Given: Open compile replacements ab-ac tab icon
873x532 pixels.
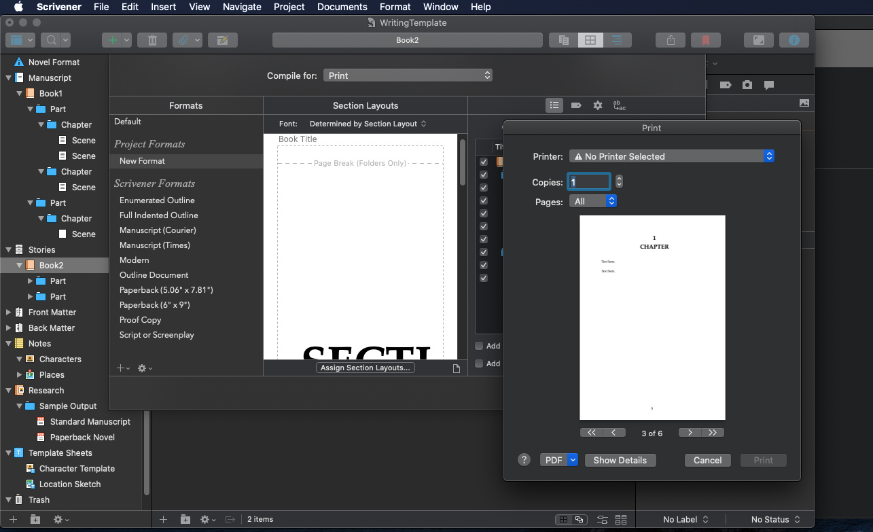Looking at the screenshot, I should coord(619,105).
